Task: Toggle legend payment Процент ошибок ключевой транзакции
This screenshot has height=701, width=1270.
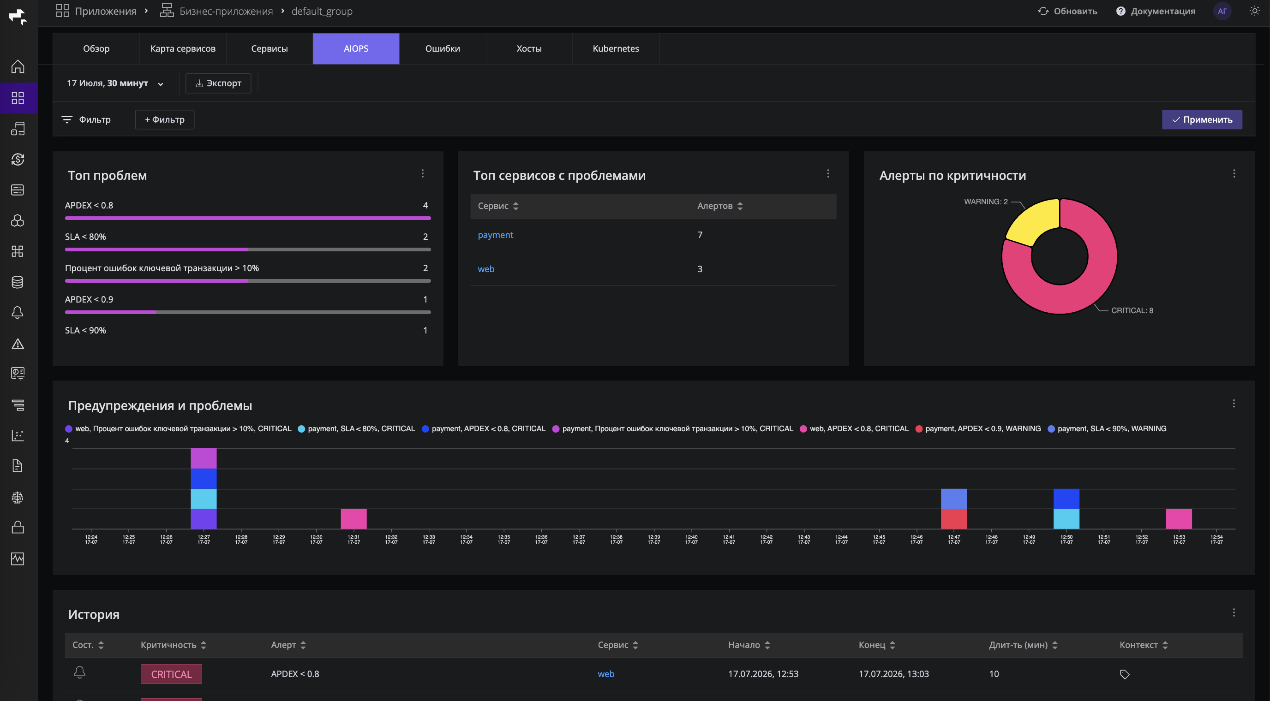Action: [x=673, y=428]
